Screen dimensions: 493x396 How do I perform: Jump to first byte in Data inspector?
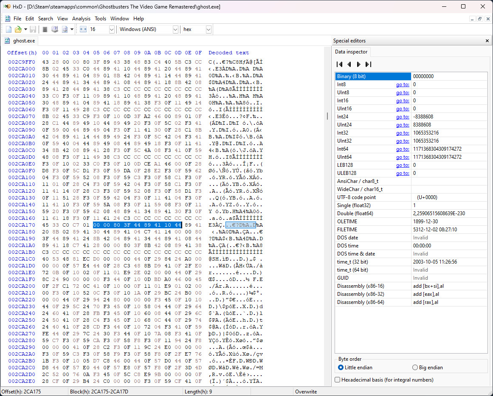[340, 64]
